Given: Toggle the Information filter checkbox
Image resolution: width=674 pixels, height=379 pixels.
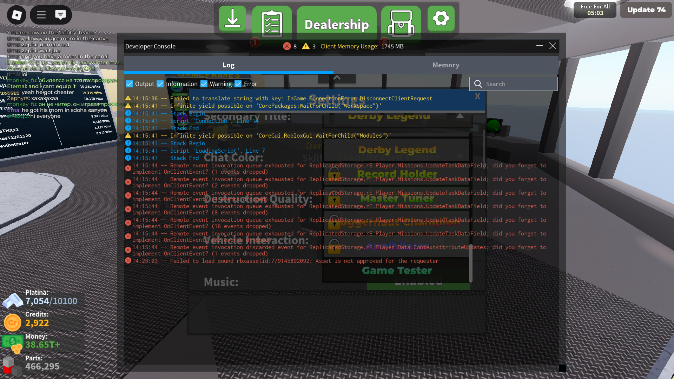Looking at the screenshot, I should [x=160, y=84].
